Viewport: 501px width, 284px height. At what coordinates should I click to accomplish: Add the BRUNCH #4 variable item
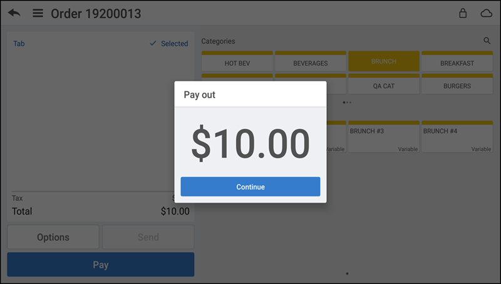(457, 136)
